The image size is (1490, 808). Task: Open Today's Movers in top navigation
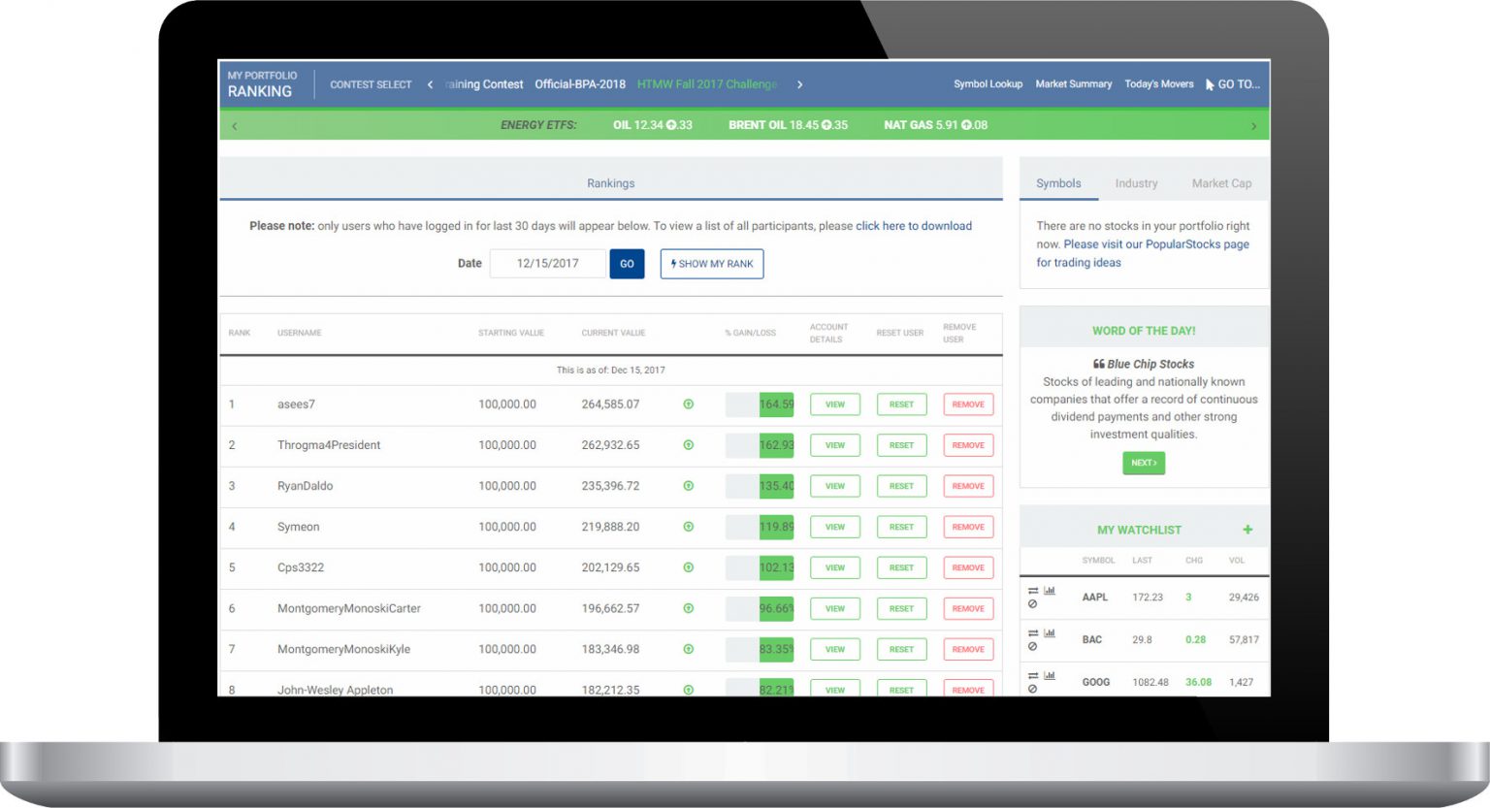[x=1159, y=84]
